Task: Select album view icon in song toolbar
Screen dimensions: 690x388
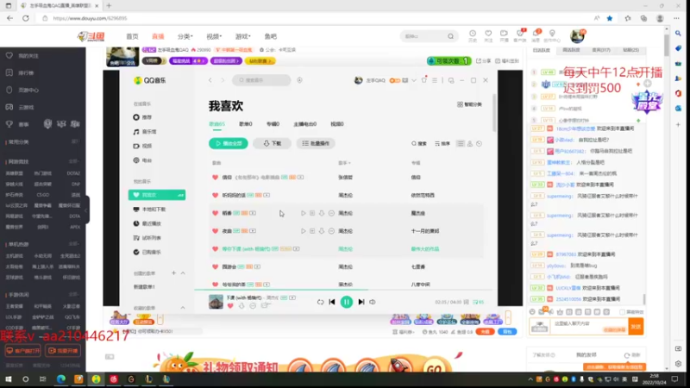Action: [480, 143]
